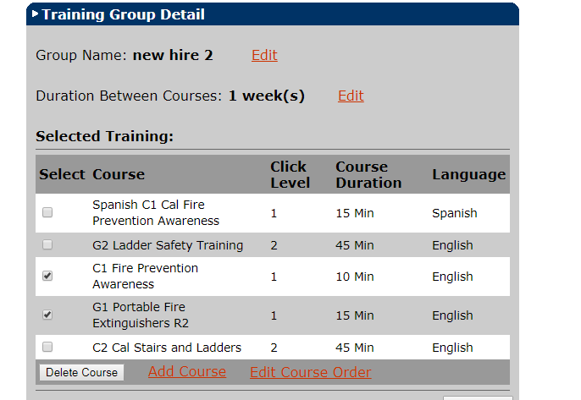Check the G2 Ladder Safety Training box
The width and height of the screenshot is (581, 400).
(47, 244)
